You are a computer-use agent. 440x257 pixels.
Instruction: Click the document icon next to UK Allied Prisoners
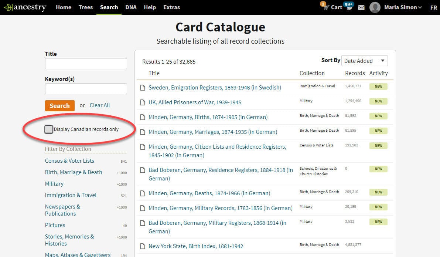[x=143, y=102]
